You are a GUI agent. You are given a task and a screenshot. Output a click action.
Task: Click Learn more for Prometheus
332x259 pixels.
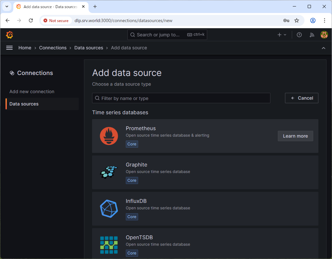tap(295, 136)
